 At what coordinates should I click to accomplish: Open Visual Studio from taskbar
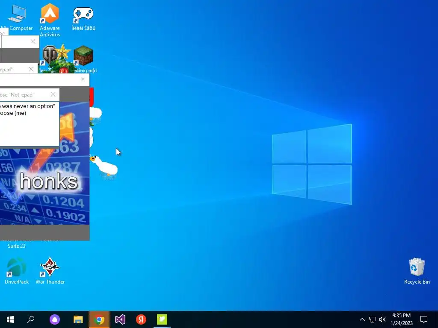120,319
